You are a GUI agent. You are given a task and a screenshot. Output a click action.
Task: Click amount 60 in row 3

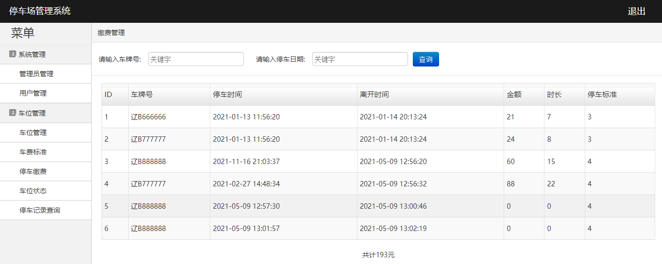[510, 162]
